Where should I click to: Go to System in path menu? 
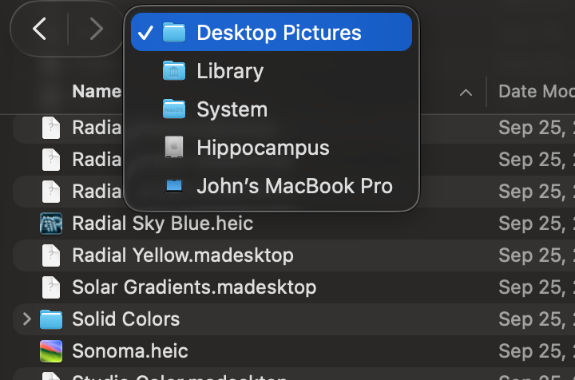[232, 109]
